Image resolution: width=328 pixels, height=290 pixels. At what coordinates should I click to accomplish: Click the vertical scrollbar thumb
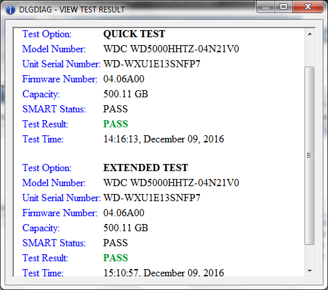coord(310,155)
